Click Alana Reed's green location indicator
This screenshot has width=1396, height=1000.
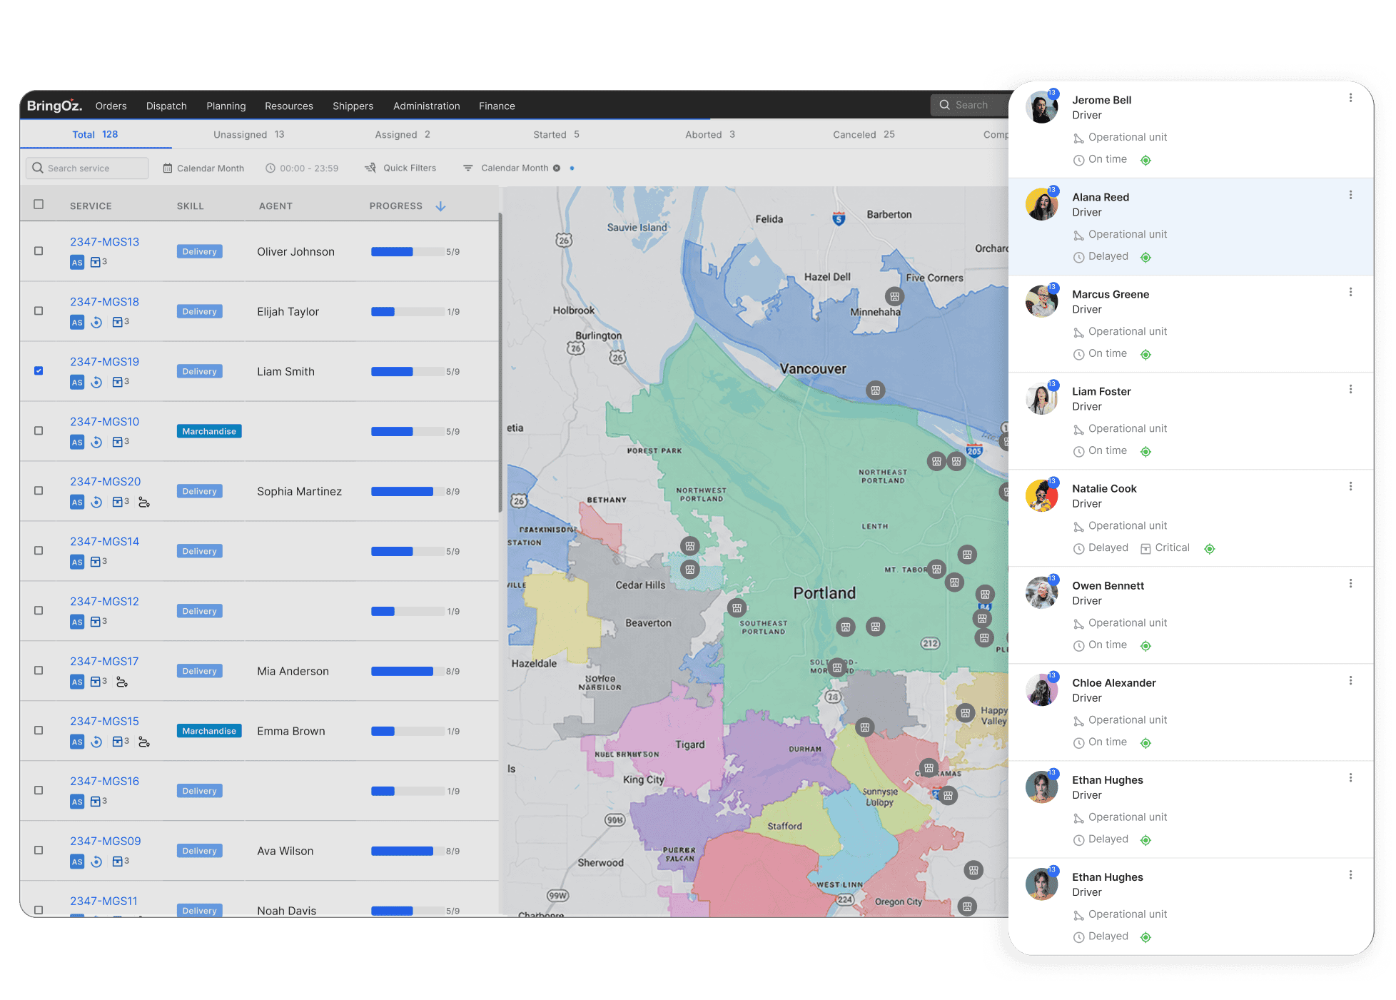(x=1145, y=257)
